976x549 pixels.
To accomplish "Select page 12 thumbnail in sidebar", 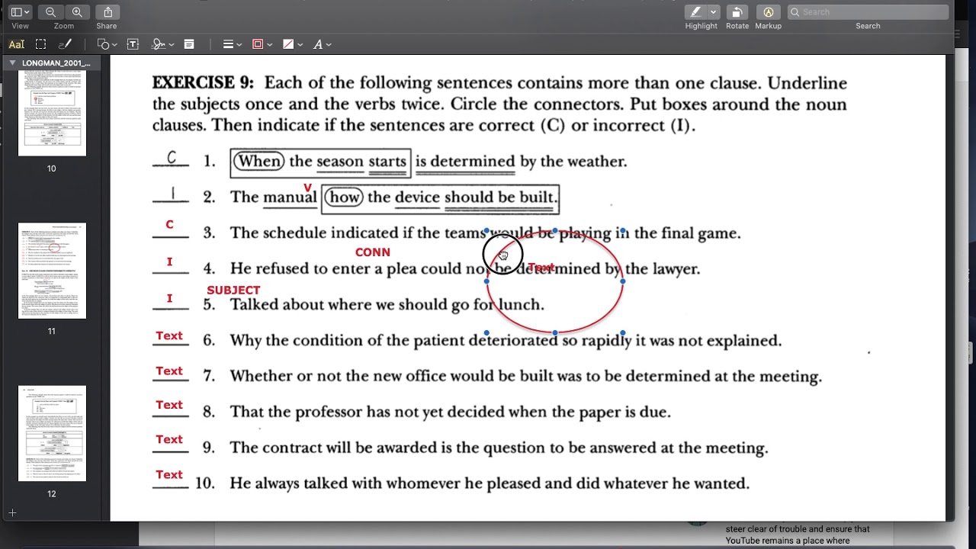I will [x=52, y=433].
